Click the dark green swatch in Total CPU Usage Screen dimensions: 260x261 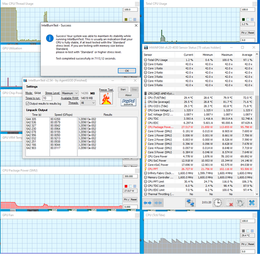pos(244,20)
